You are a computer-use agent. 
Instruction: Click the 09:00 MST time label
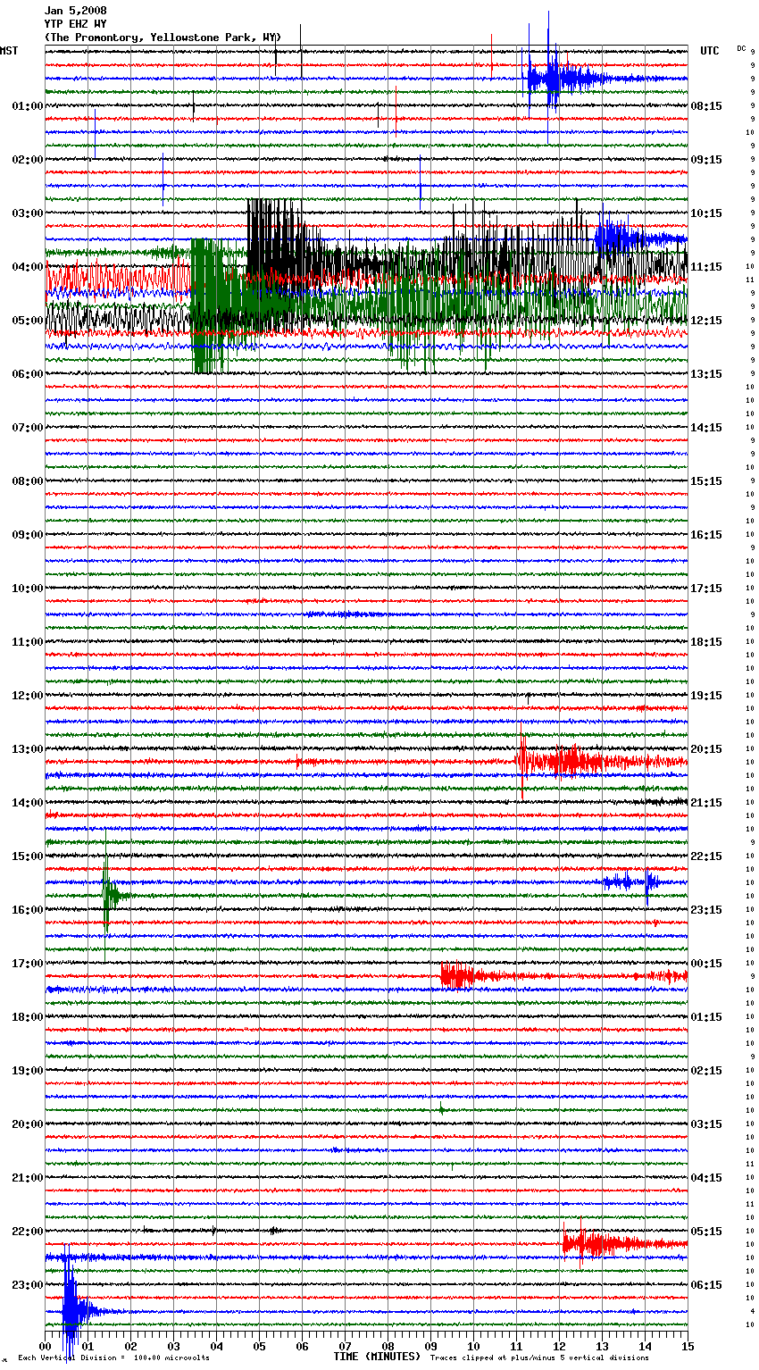pos(28,535)
